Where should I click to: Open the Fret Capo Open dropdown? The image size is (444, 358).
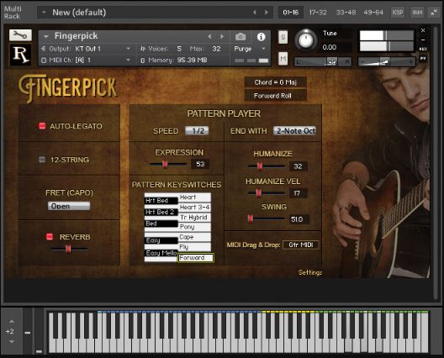pos(69,206)
